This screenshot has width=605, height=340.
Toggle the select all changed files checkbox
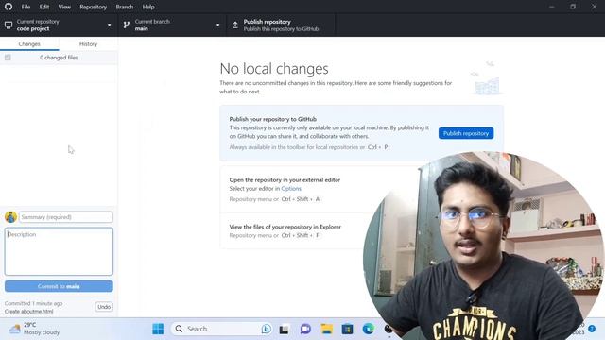(x=8, y=58)
